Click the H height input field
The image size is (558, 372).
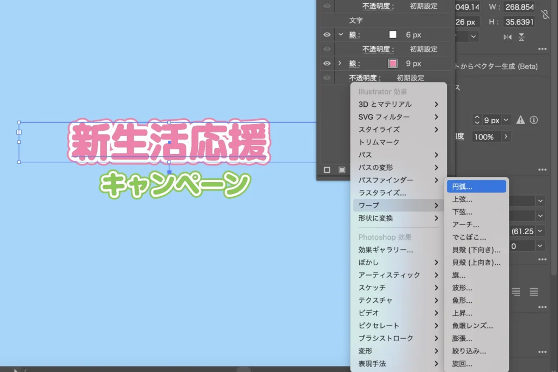pyautogui.click(x=520, y=22)
